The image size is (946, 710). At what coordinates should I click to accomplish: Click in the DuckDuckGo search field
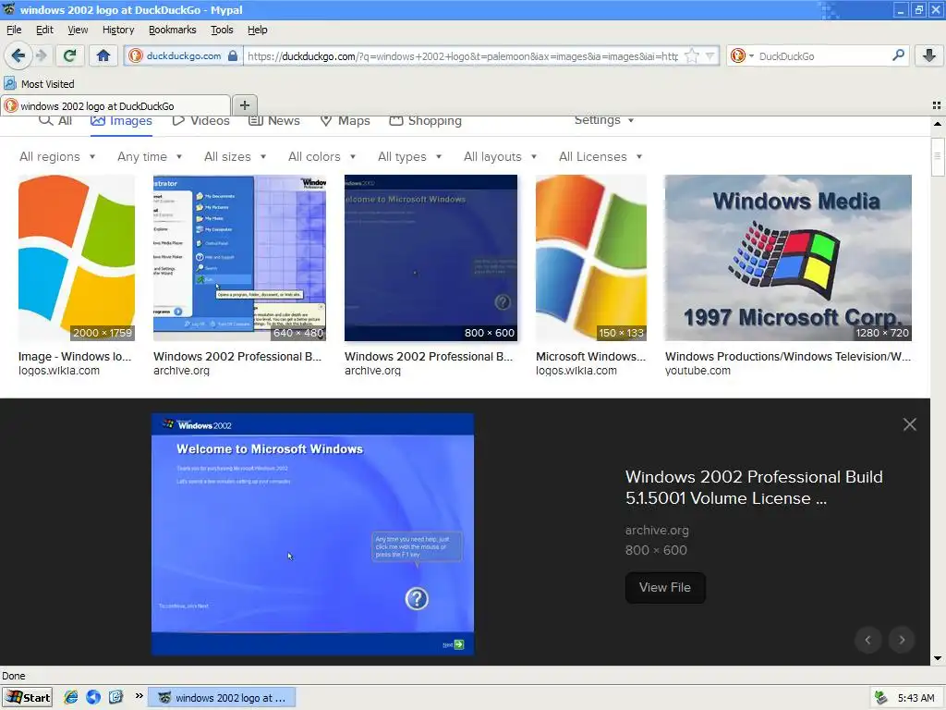coord(823,56)
